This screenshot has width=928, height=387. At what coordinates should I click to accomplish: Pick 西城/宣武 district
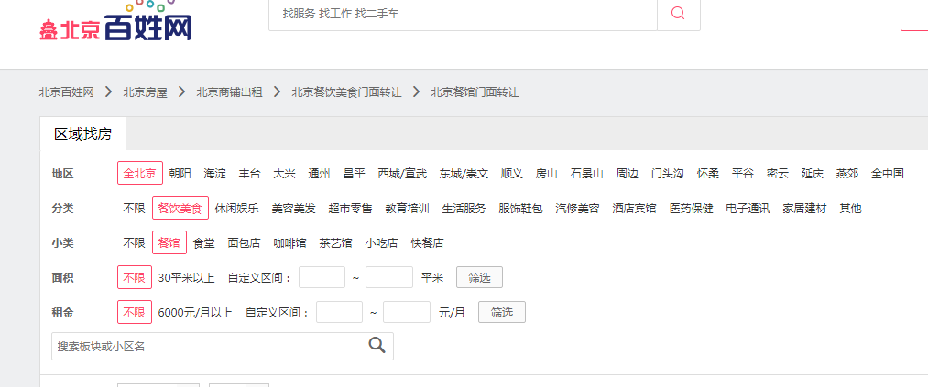(402, 174)
